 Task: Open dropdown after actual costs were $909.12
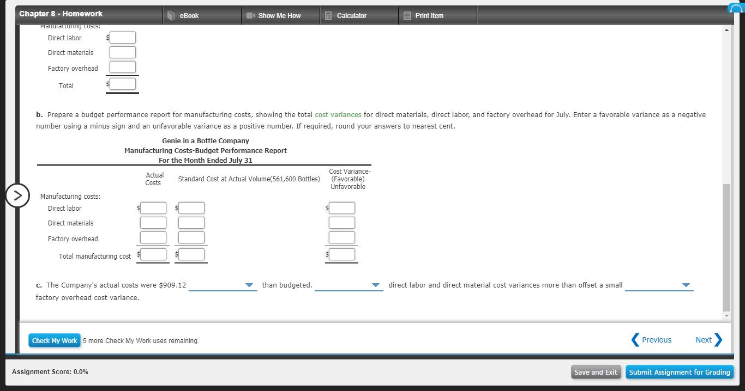[x=222, y=285]
